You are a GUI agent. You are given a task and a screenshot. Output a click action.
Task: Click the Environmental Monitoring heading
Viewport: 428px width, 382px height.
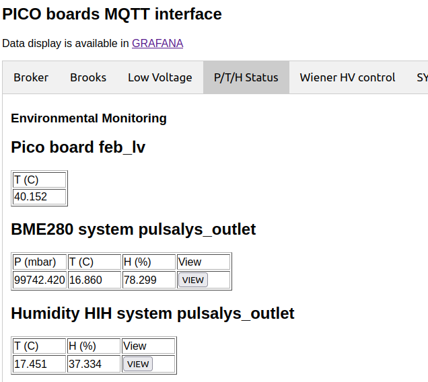pos(89,118)
